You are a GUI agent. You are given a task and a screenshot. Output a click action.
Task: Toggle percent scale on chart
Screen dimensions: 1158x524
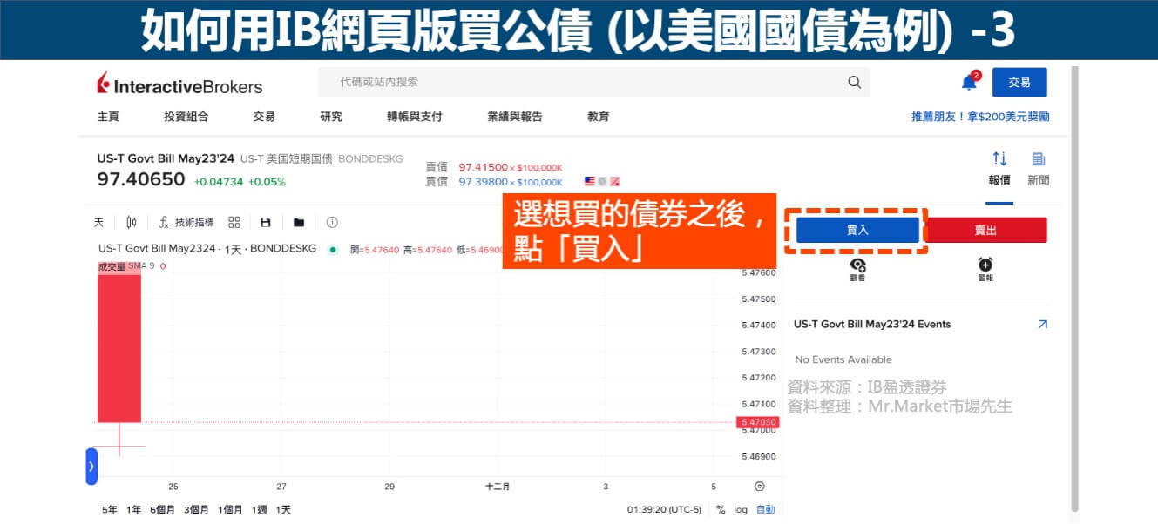(x=721, y=509)
